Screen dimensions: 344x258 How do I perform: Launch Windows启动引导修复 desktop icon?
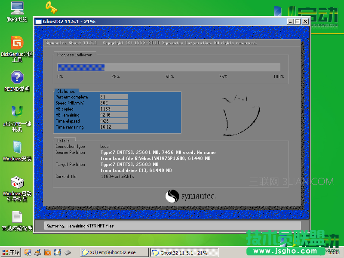(x=17, y=189)
